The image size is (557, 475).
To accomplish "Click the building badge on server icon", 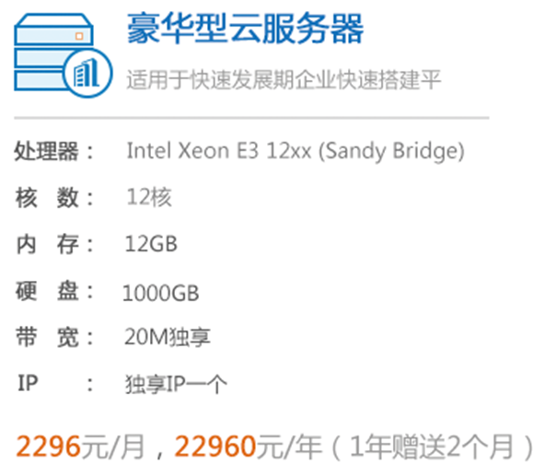I will pos(88,74).
